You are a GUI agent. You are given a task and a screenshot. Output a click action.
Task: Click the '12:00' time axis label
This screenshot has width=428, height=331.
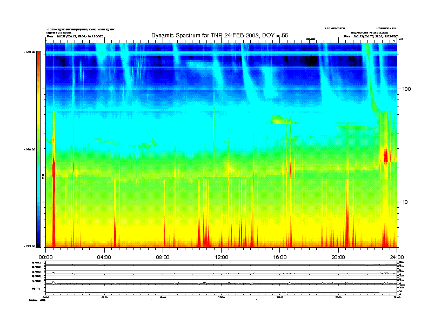tap(222, 257)
